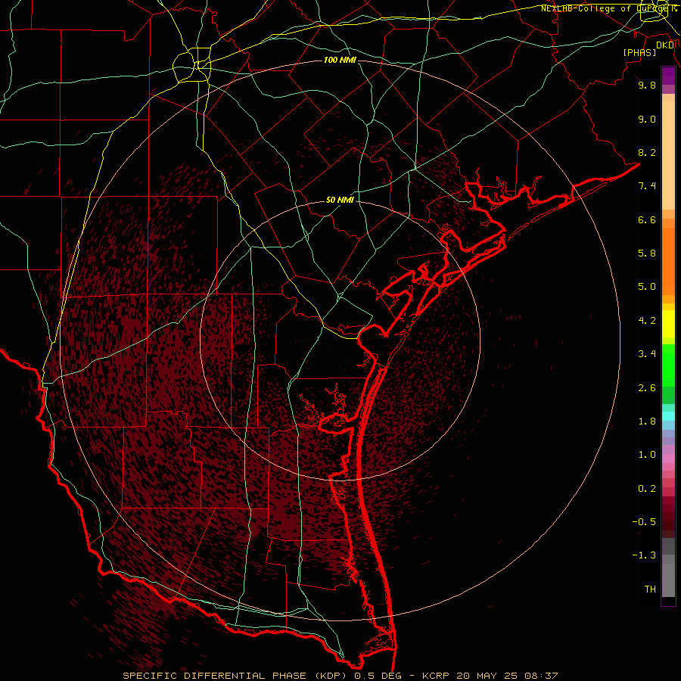This screenshot has width=681, height=681.
Task: Select the 1.8 legend value
Action: [x=647, y=421]
